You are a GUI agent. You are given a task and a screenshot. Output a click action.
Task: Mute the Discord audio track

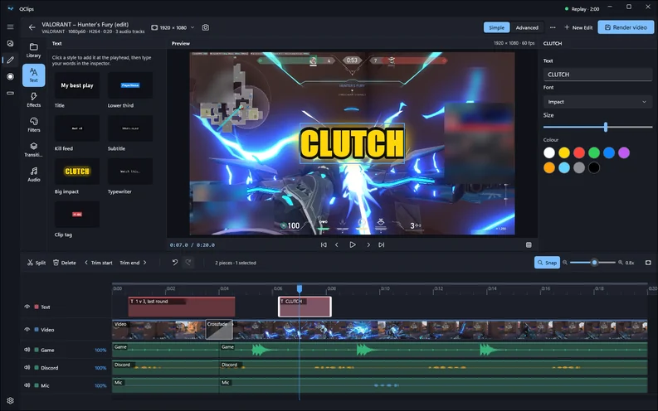[27, 367]
